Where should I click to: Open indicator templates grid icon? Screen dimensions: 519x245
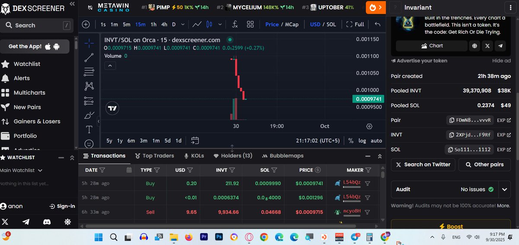pos(250,24)
